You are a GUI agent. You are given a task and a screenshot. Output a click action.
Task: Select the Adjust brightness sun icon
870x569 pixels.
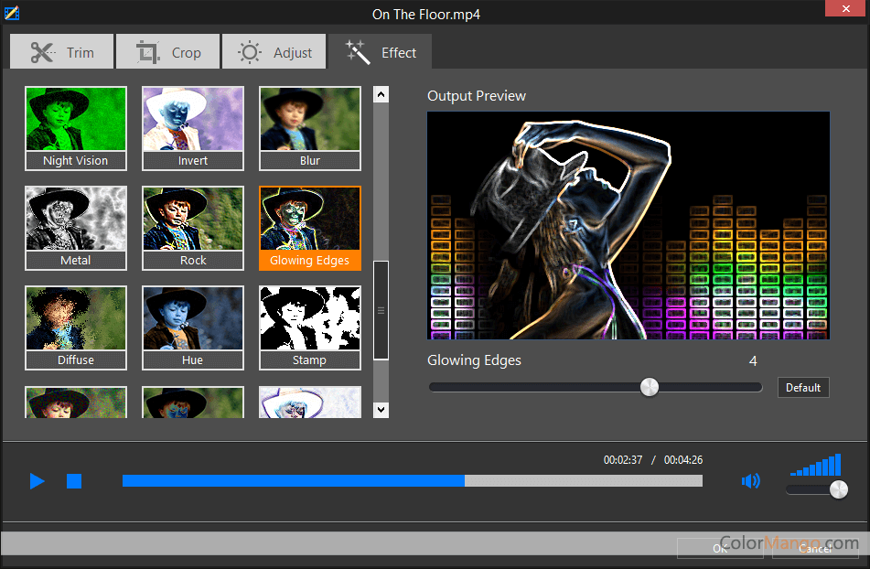tap(250, 51)
